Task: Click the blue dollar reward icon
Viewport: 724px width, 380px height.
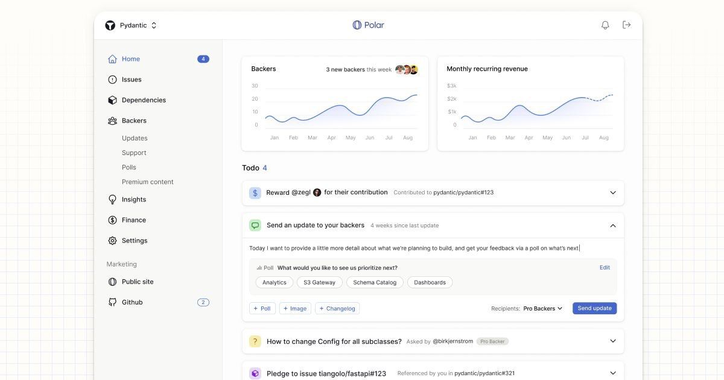Action: pyautogui.click(x=255, y=193)
